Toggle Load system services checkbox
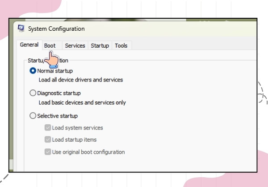The width and height of the screenshot is (268, 187). click(48, 128)
